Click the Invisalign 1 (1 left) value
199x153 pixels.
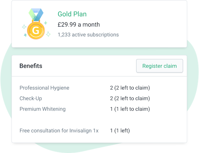click(x=120, y=130)
